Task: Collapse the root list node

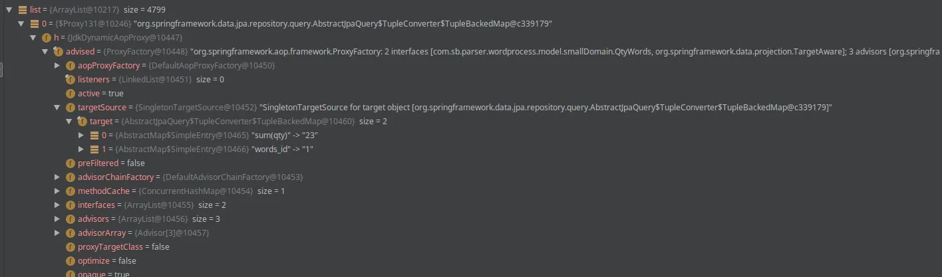Action: [9, 10]
